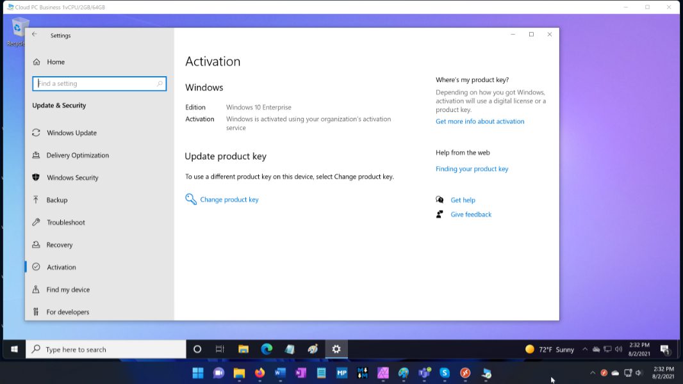The height and width of the screenshot is (384, 683).
Task: Click the Home icon in Settings
Action: pos(37,62)
